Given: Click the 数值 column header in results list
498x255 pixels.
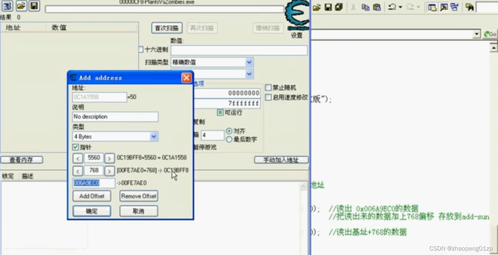Looking at the screenshot, I should click(92, 27).
